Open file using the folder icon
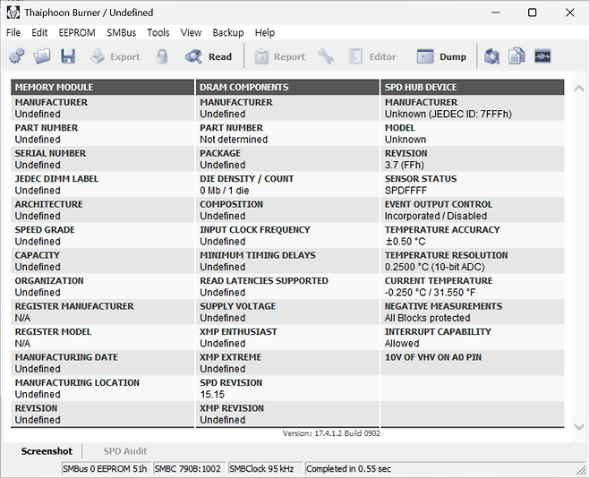The image size is (589, 478). click(42, 56)
